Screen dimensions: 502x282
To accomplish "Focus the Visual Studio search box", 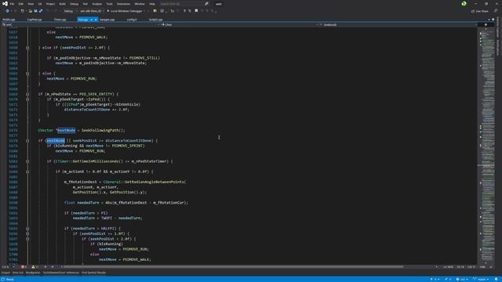I will 184,4.
